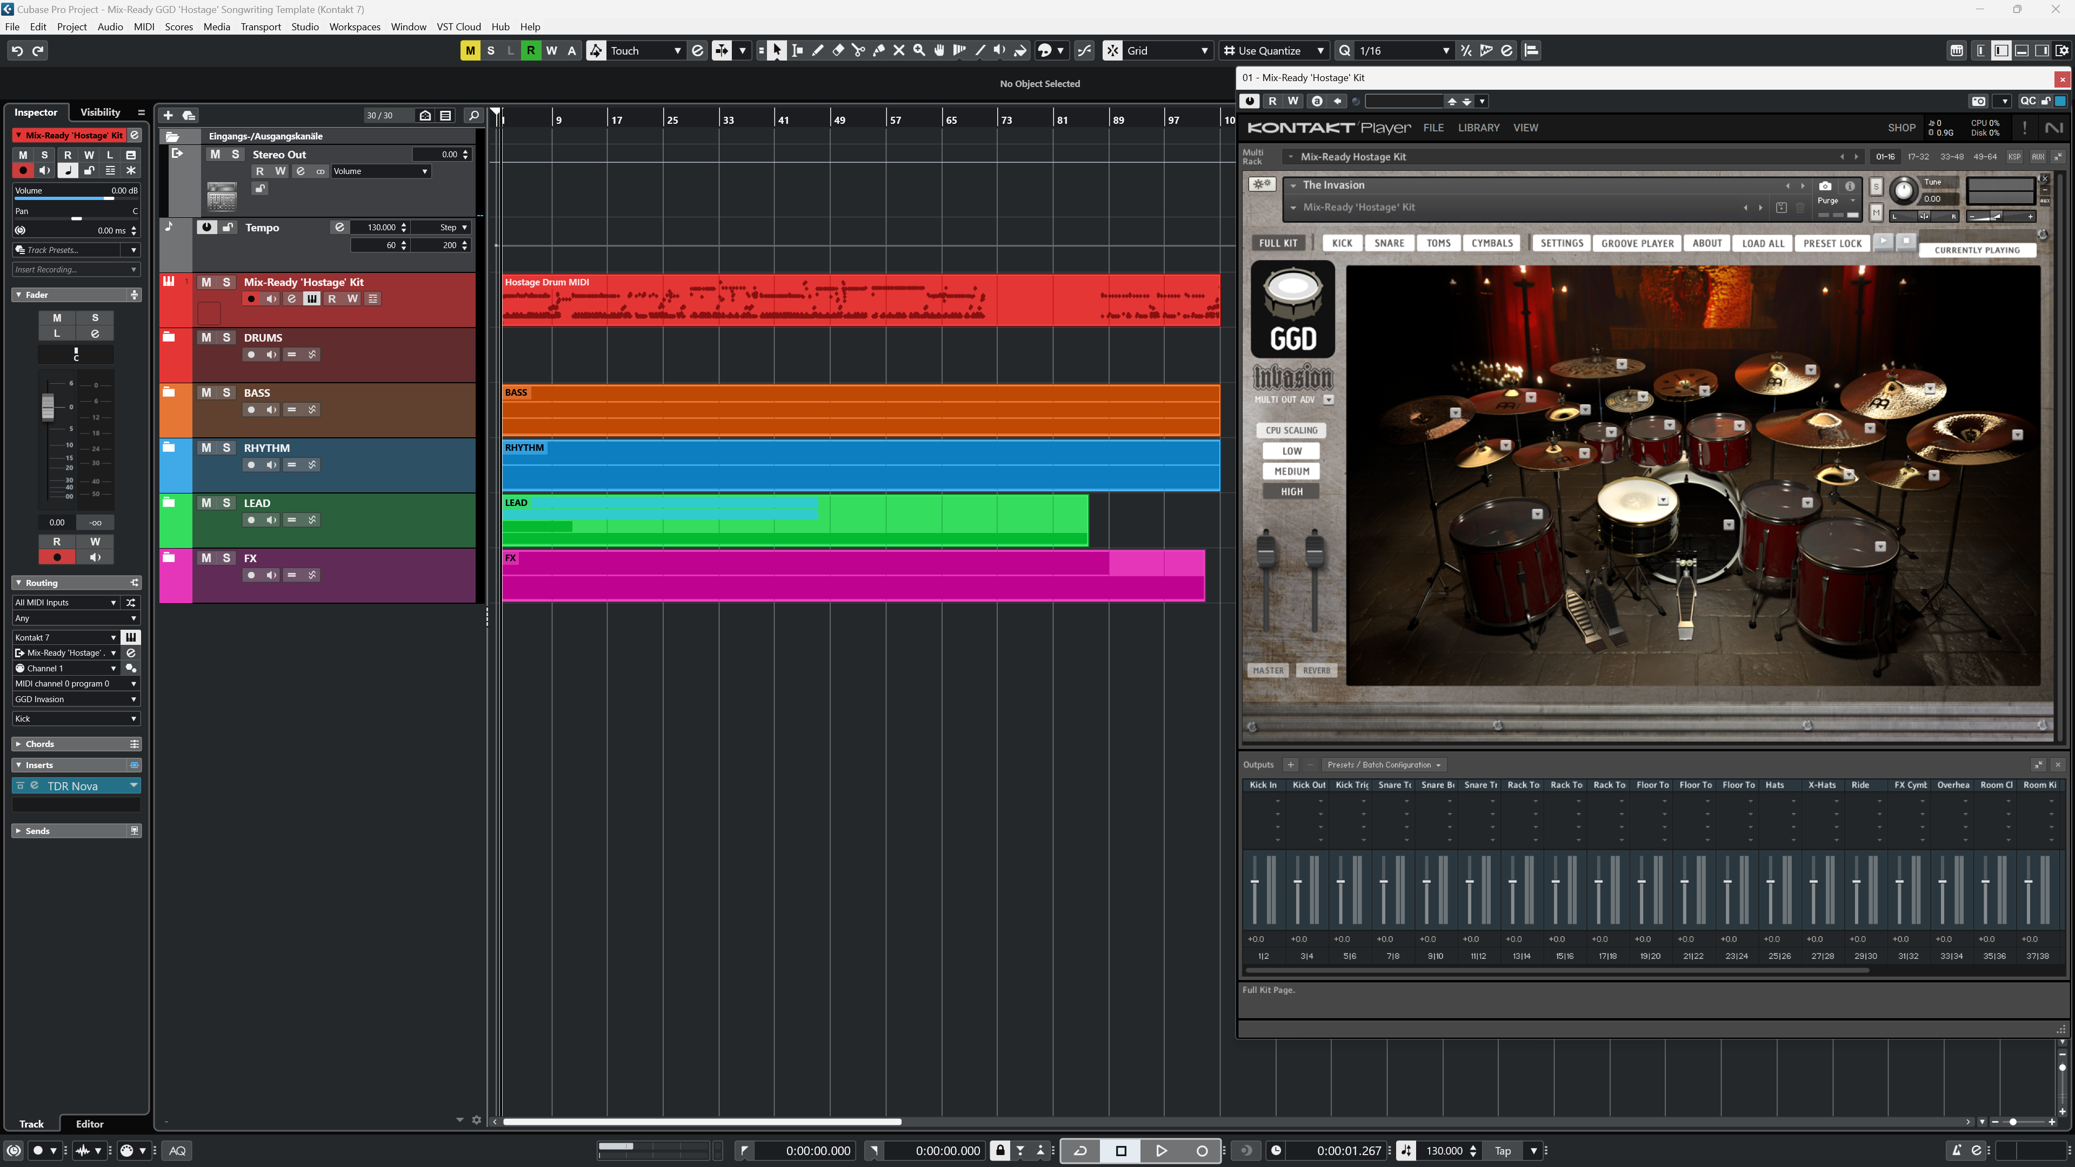Viewport: 2075px width, 1167px height.
Task: Expand the Sends inspector section
Action: [37, 830]
